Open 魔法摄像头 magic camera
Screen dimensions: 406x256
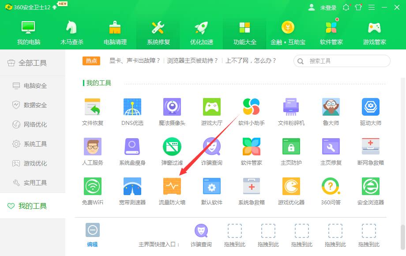pyautogui.click(x=172, y=111)
